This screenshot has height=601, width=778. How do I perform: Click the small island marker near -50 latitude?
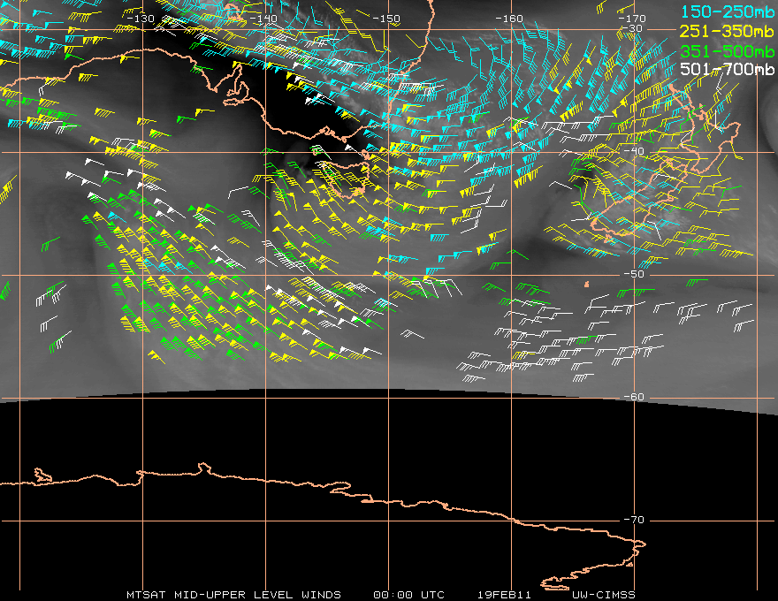coord(587,284)
